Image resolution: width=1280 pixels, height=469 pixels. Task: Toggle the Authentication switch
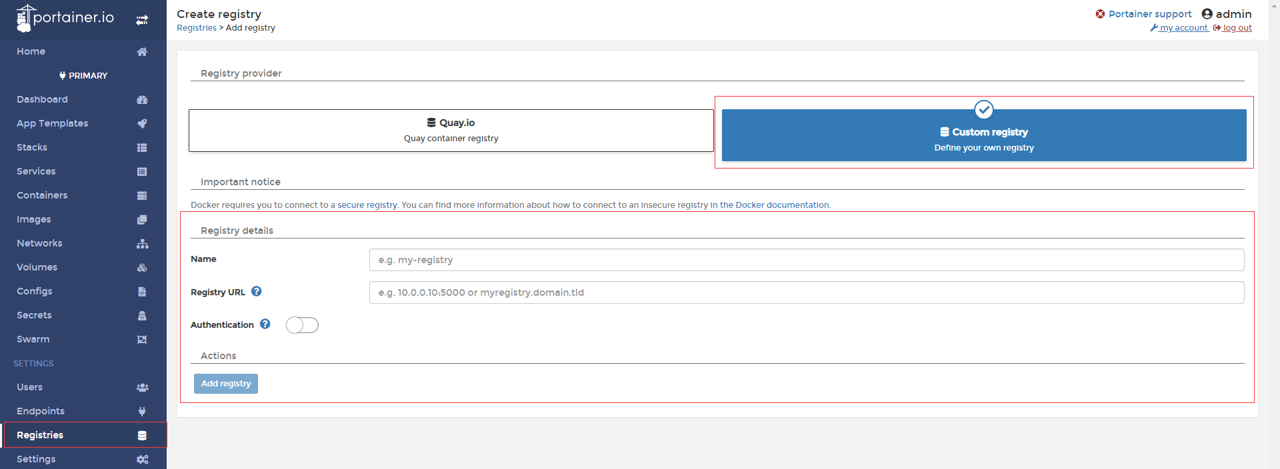click(302, 325)
